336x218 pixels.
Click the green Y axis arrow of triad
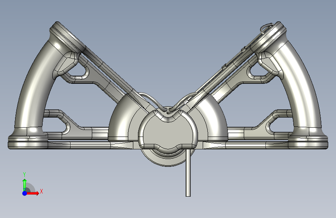pyautogui.click(x=25, y=185)
